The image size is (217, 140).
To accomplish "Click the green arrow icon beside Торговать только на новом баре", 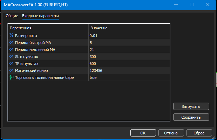I will [x=12, y=78].
